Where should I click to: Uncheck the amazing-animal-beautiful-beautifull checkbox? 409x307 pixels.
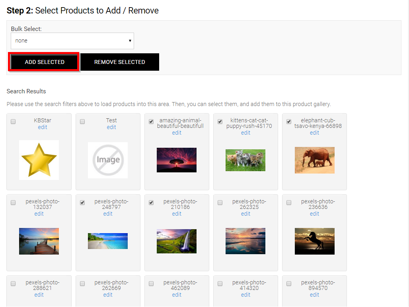151,122
